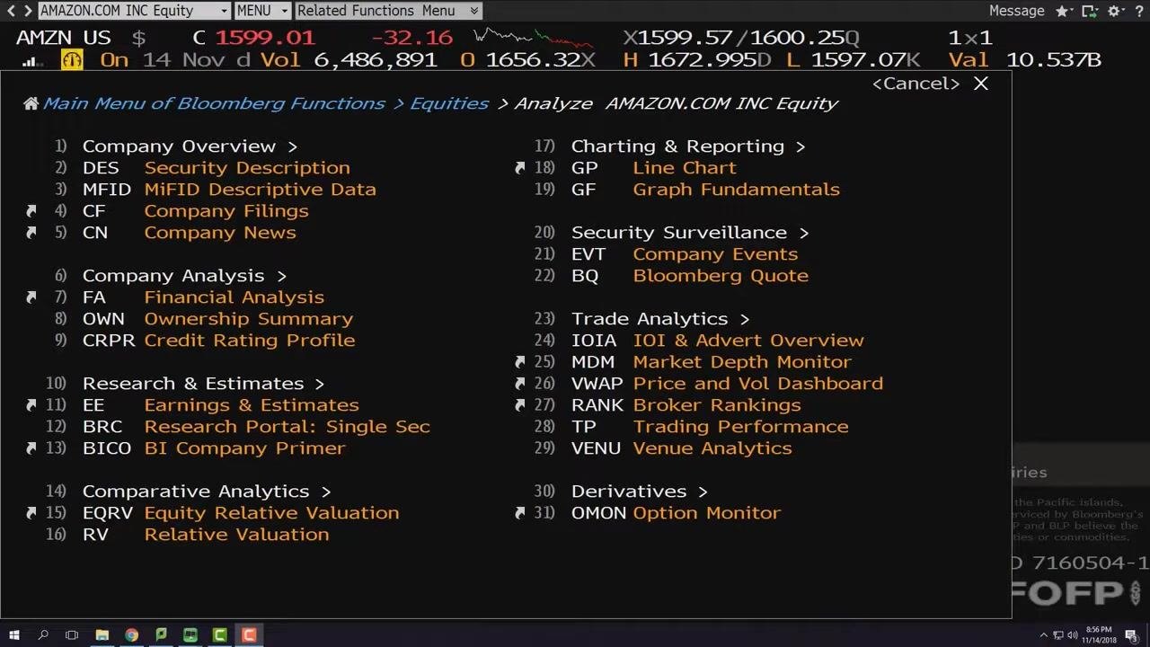Open the favorites star menu
The width and height of the screenshot is (1150, 647).
pyautogui.click(x=1064, y=11)
